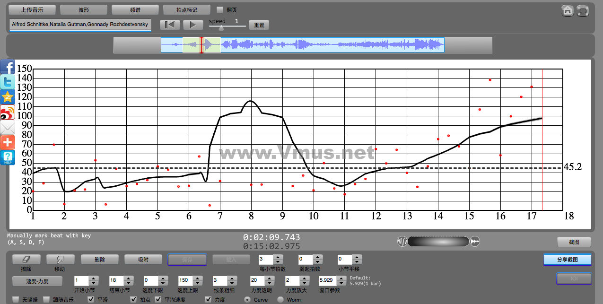Click the 上传音乐 upload music button

[32, 9]
